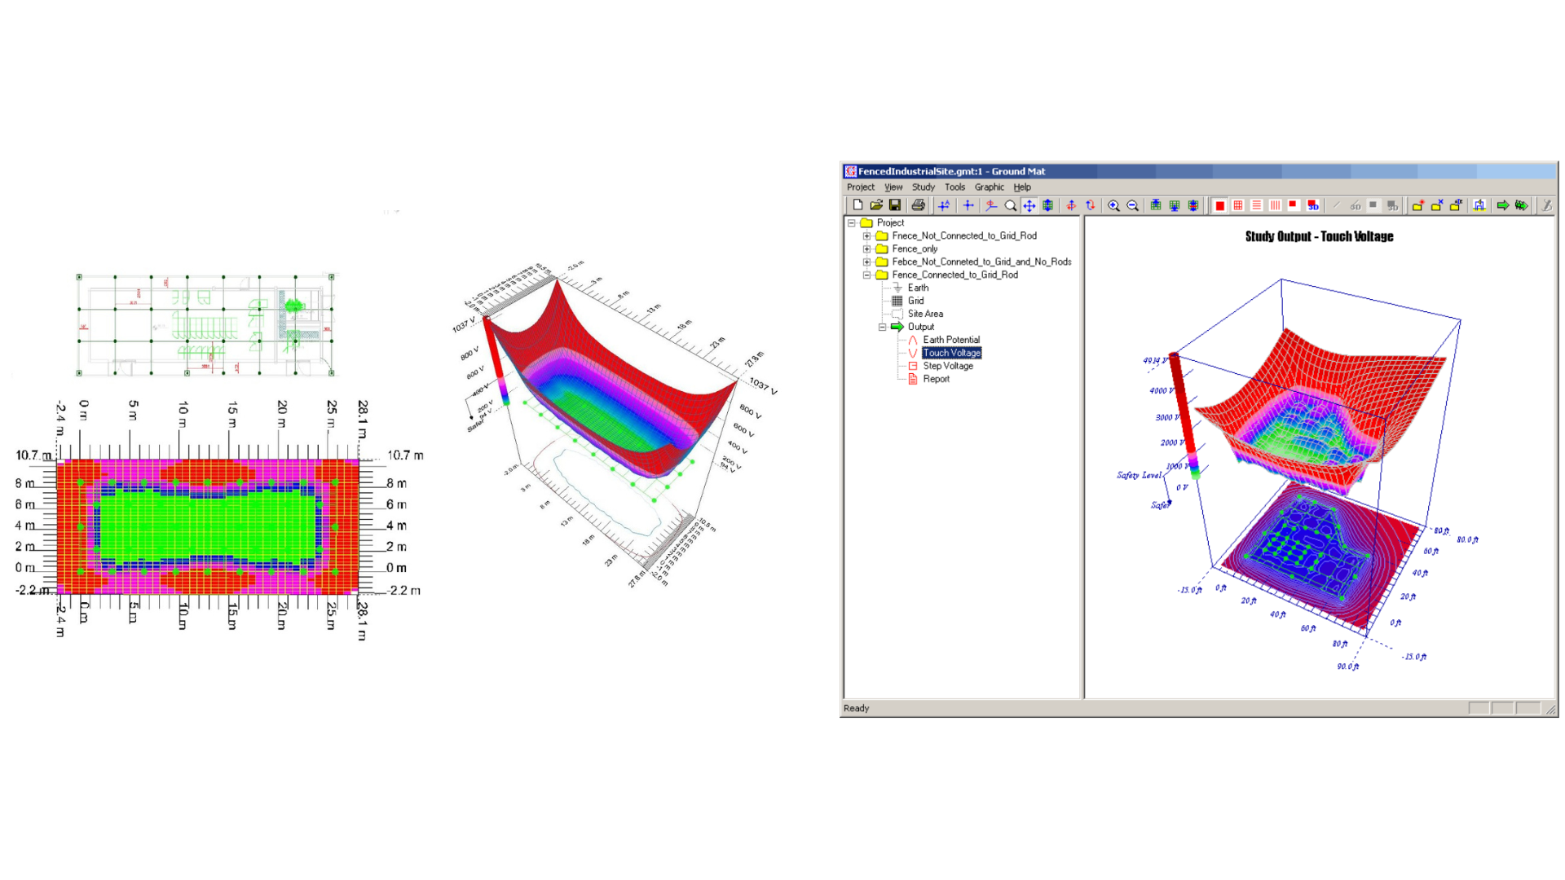Click the Zoom Out magnifier icon

(x=1133, y=205)
